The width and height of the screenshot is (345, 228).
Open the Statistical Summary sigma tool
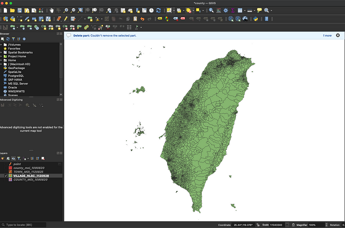click(x=233, y=10)
